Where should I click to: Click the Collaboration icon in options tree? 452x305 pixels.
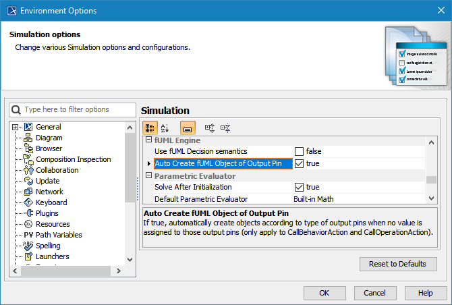click(x=28, y=170)
